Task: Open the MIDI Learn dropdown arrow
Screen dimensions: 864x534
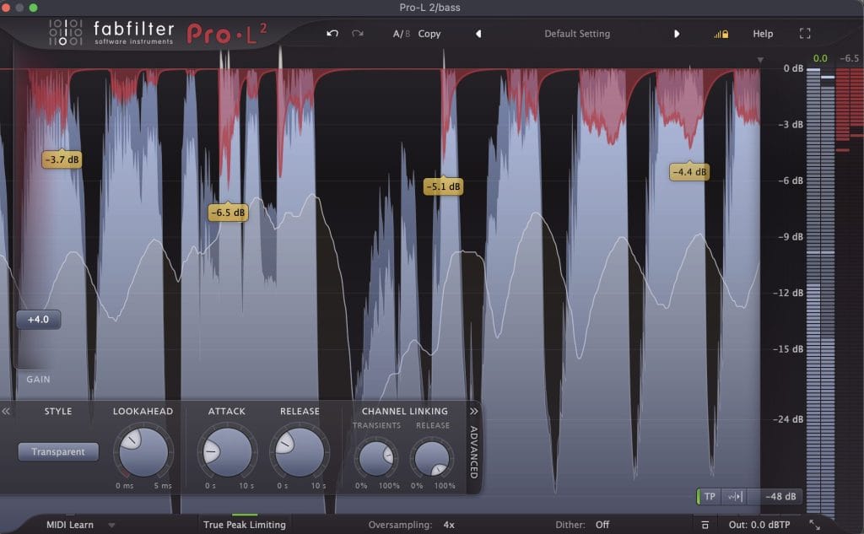Action: click(x=111, y=526)
